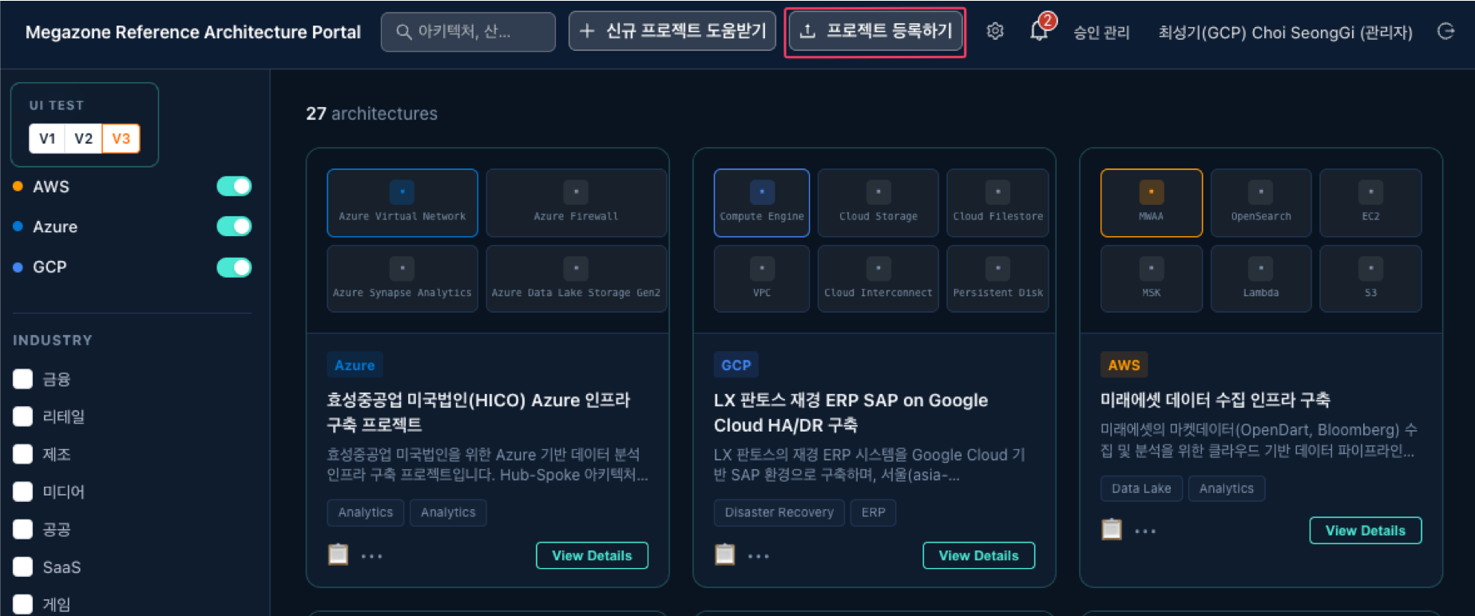
Task: Open more options on 미래에셋 card
Action: point(1145,531)
